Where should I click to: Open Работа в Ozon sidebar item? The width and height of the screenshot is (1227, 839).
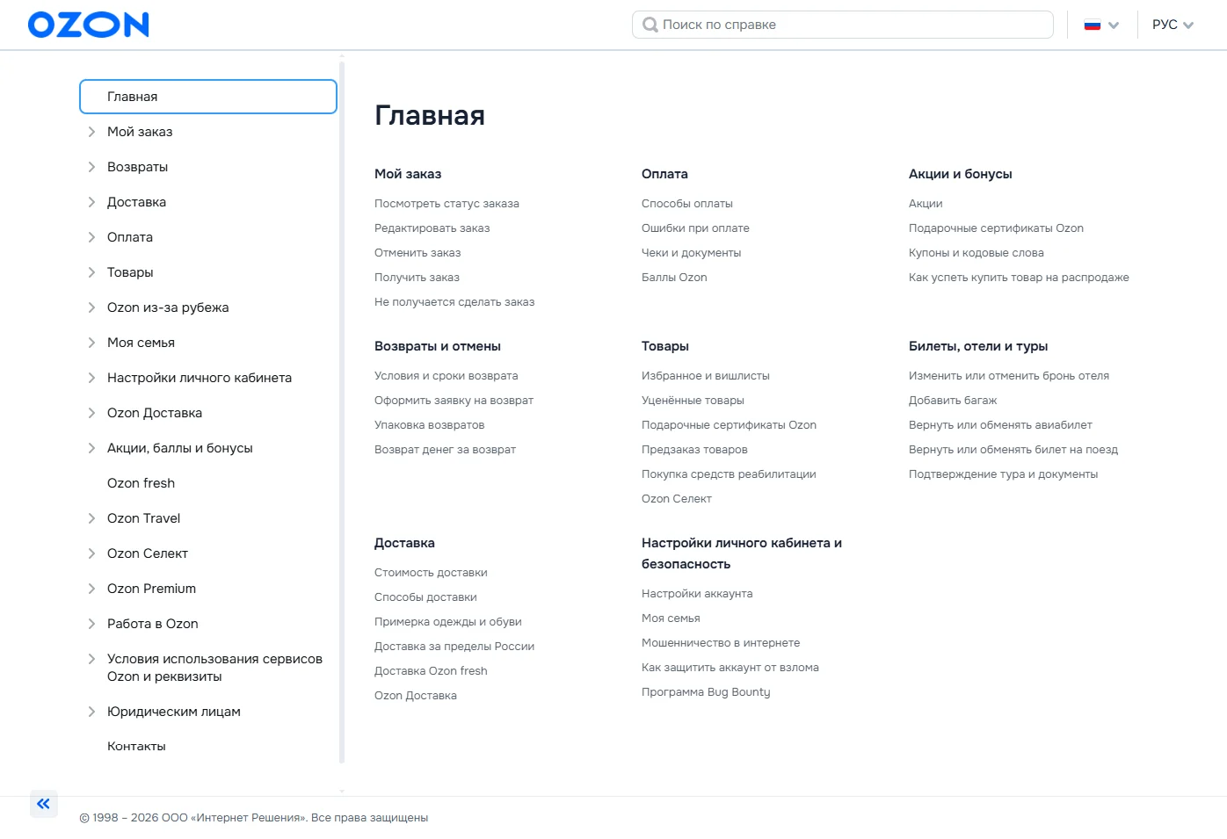click(153, 624)
